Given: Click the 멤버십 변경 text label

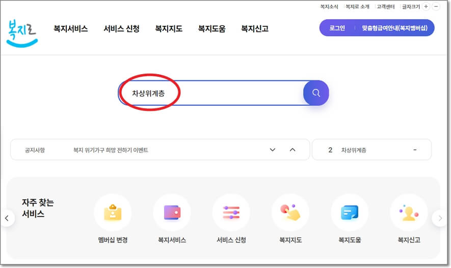Looking at the screenshot, I should [x=113, y=240].
